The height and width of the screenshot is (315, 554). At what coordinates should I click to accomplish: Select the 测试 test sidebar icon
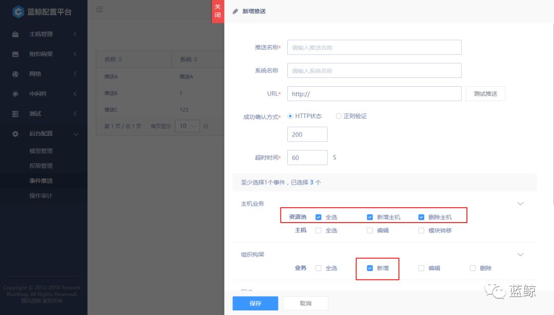coord(14,114)
